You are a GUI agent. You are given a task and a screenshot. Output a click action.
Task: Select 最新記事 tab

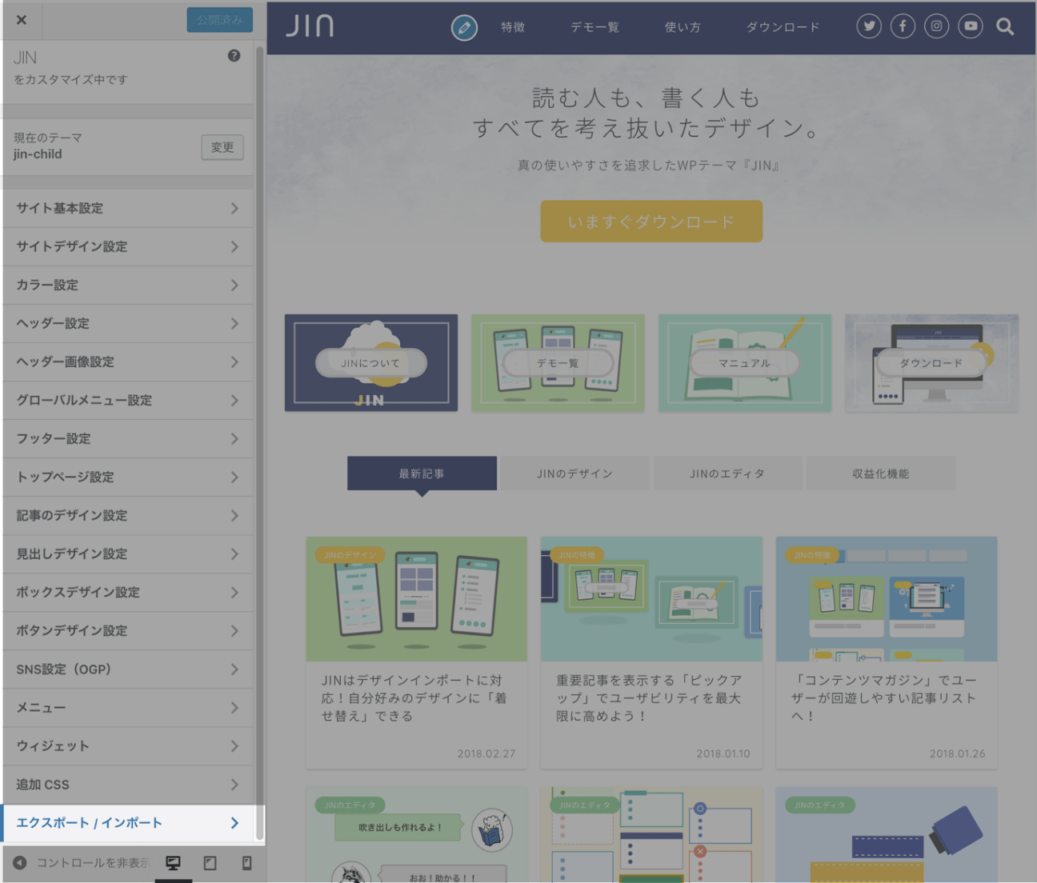point(422,473)
